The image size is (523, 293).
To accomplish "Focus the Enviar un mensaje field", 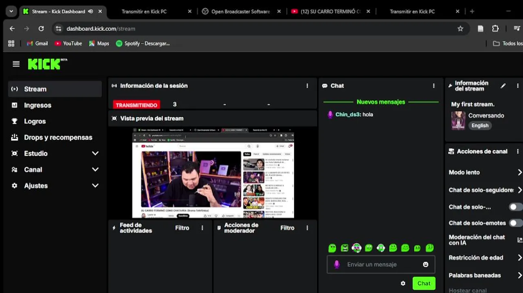I will pos(381,265).
